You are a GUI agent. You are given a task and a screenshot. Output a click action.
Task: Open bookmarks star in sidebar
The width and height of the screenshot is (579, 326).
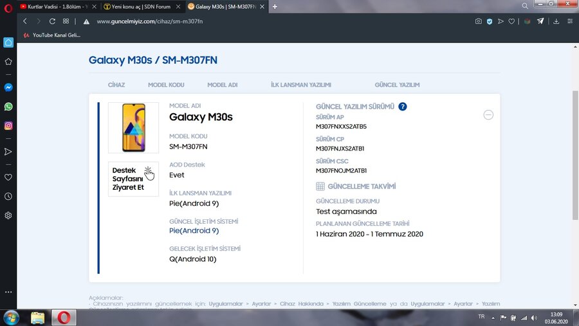(x=8, y=62)
